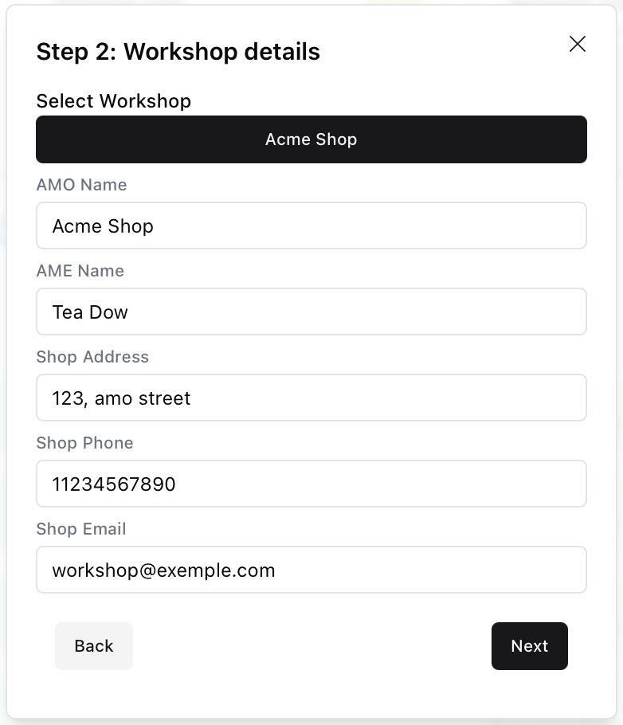
Task: Close the Workshop details dialog
Action: click(x=578, y=45)
